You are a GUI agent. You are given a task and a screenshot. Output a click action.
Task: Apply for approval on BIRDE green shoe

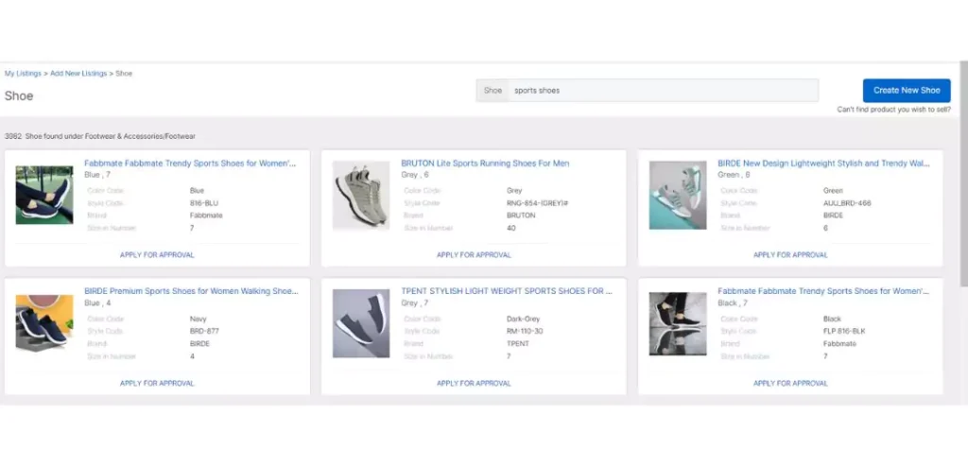790,255
